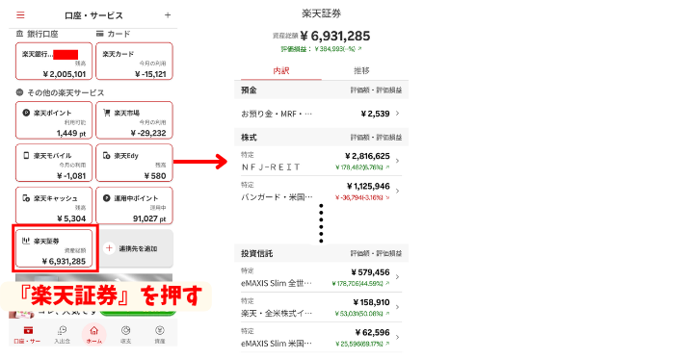Open the 楽天カード card tile
The image size is (688, 359).
134,62
